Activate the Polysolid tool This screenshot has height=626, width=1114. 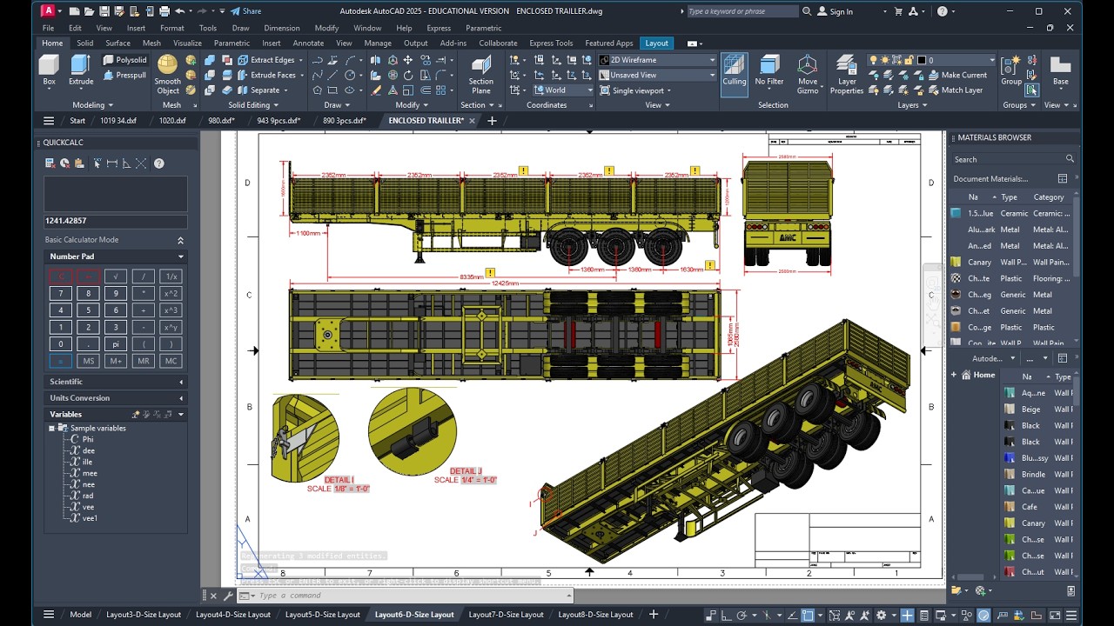[x=124, y=60]
